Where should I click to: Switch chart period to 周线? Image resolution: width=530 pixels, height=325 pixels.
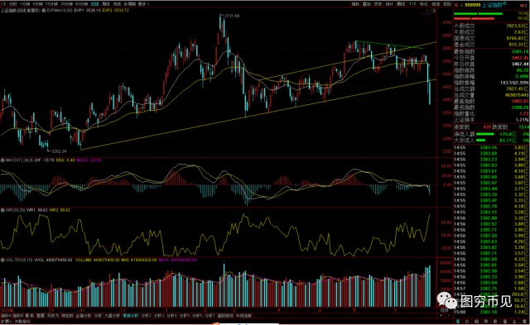click(106, 4)
